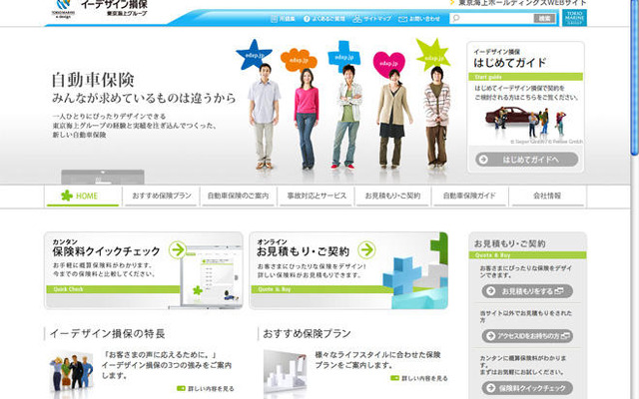Open the おすすめ保険プラン navigation tab
This screenshot has height=399, width=639.
pos(162,197)
